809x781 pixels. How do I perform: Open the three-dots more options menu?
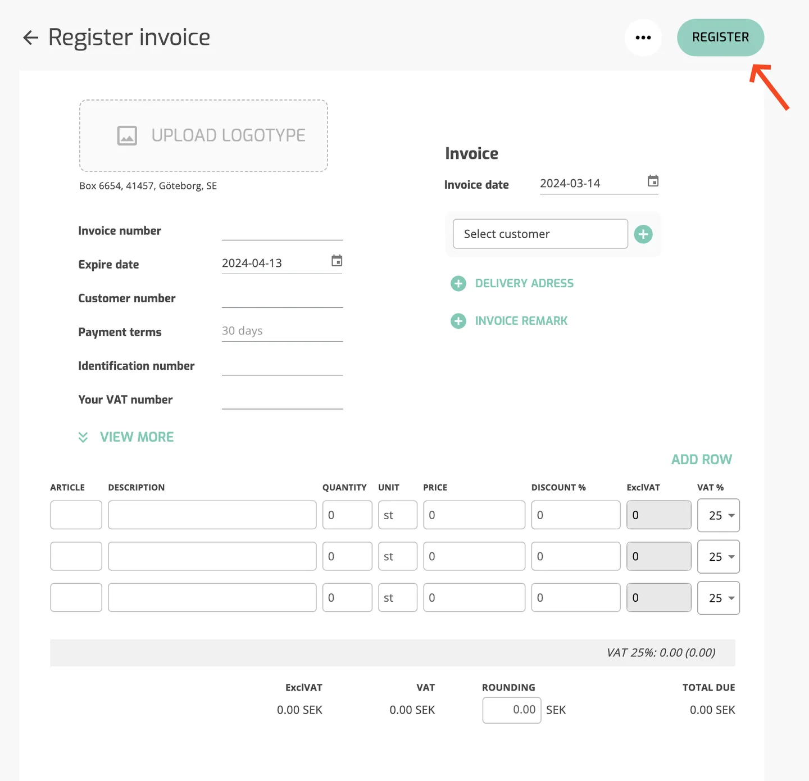coord(643,38)
